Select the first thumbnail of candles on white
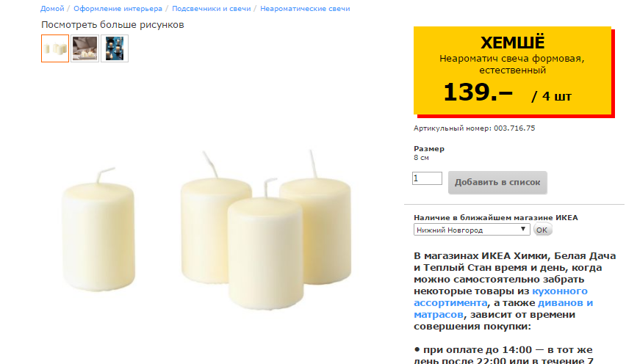This screenshot has height=364, width=626. 55,48
